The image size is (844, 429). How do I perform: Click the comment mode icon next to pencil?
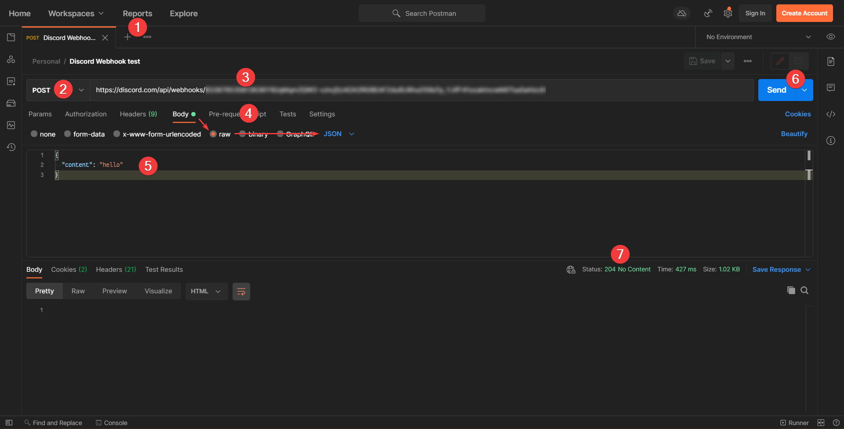pos(799,61)
